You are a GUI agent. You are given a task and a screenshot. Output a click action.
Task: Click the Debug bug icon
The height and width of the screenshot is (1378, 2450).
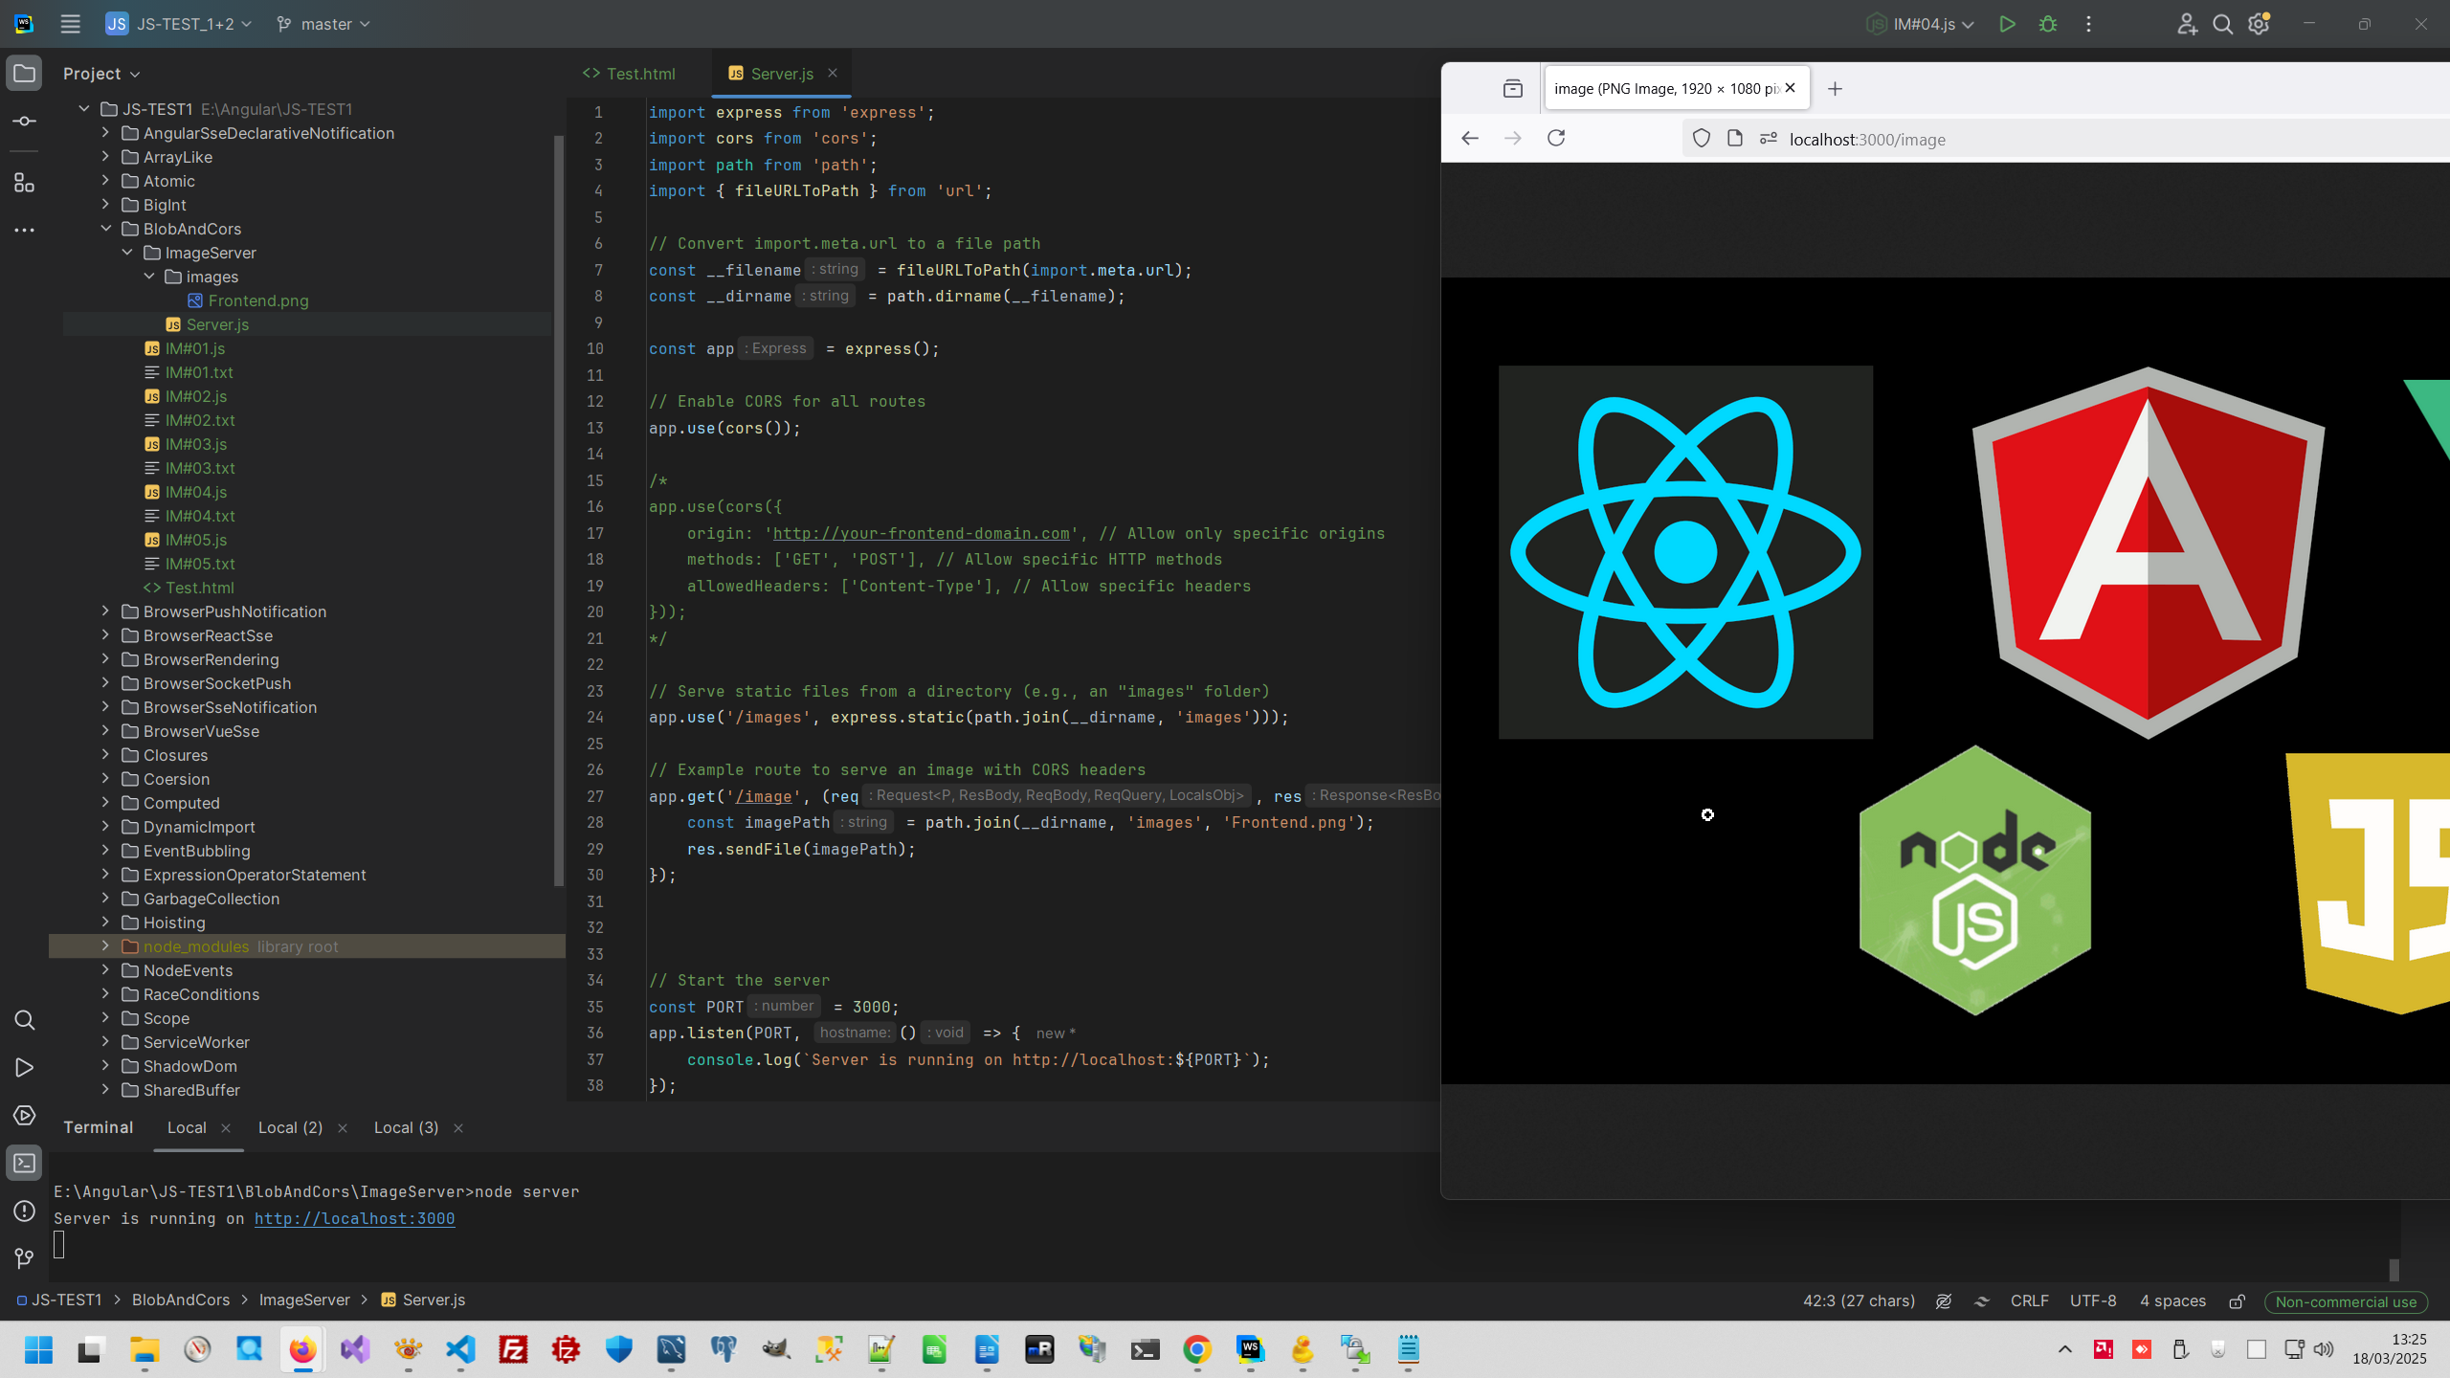point(2048,24)
